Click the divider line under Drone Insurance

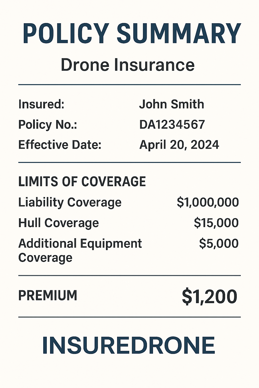[129, 85]
